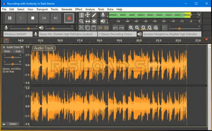Click the Paste clipboard icon

[x=94, y=28]
